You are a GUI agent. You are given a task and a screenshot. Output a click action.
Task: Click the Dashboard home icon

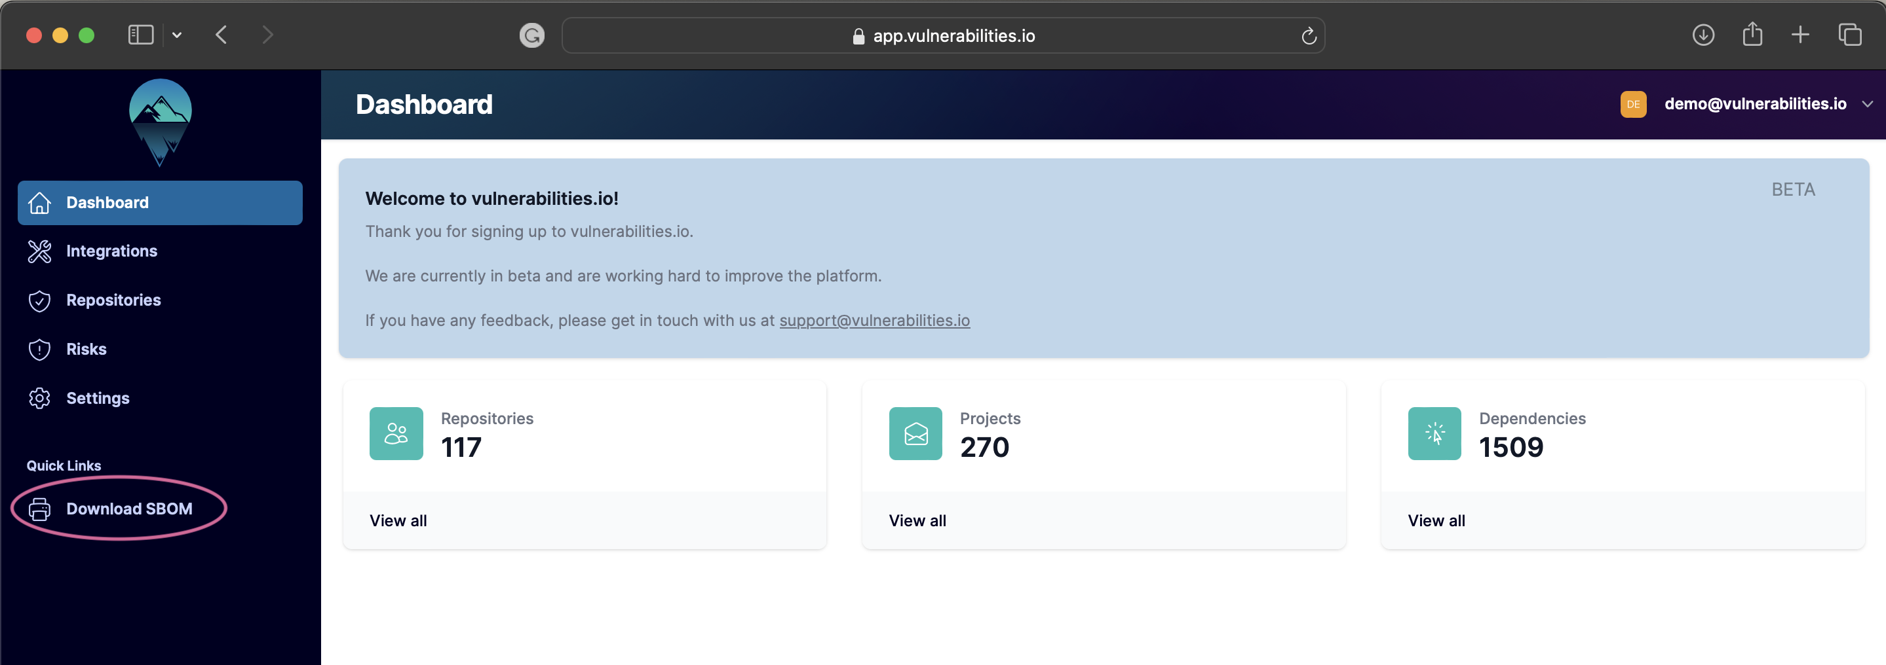click(39, 203)
